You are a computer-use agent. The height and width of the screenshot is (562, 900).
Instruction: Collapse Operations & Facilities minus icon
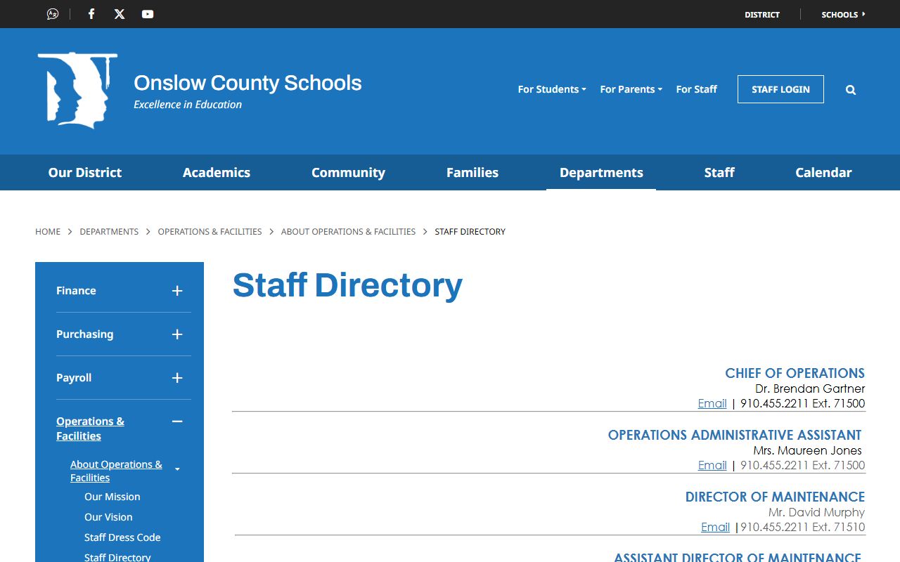coord(177,421)
